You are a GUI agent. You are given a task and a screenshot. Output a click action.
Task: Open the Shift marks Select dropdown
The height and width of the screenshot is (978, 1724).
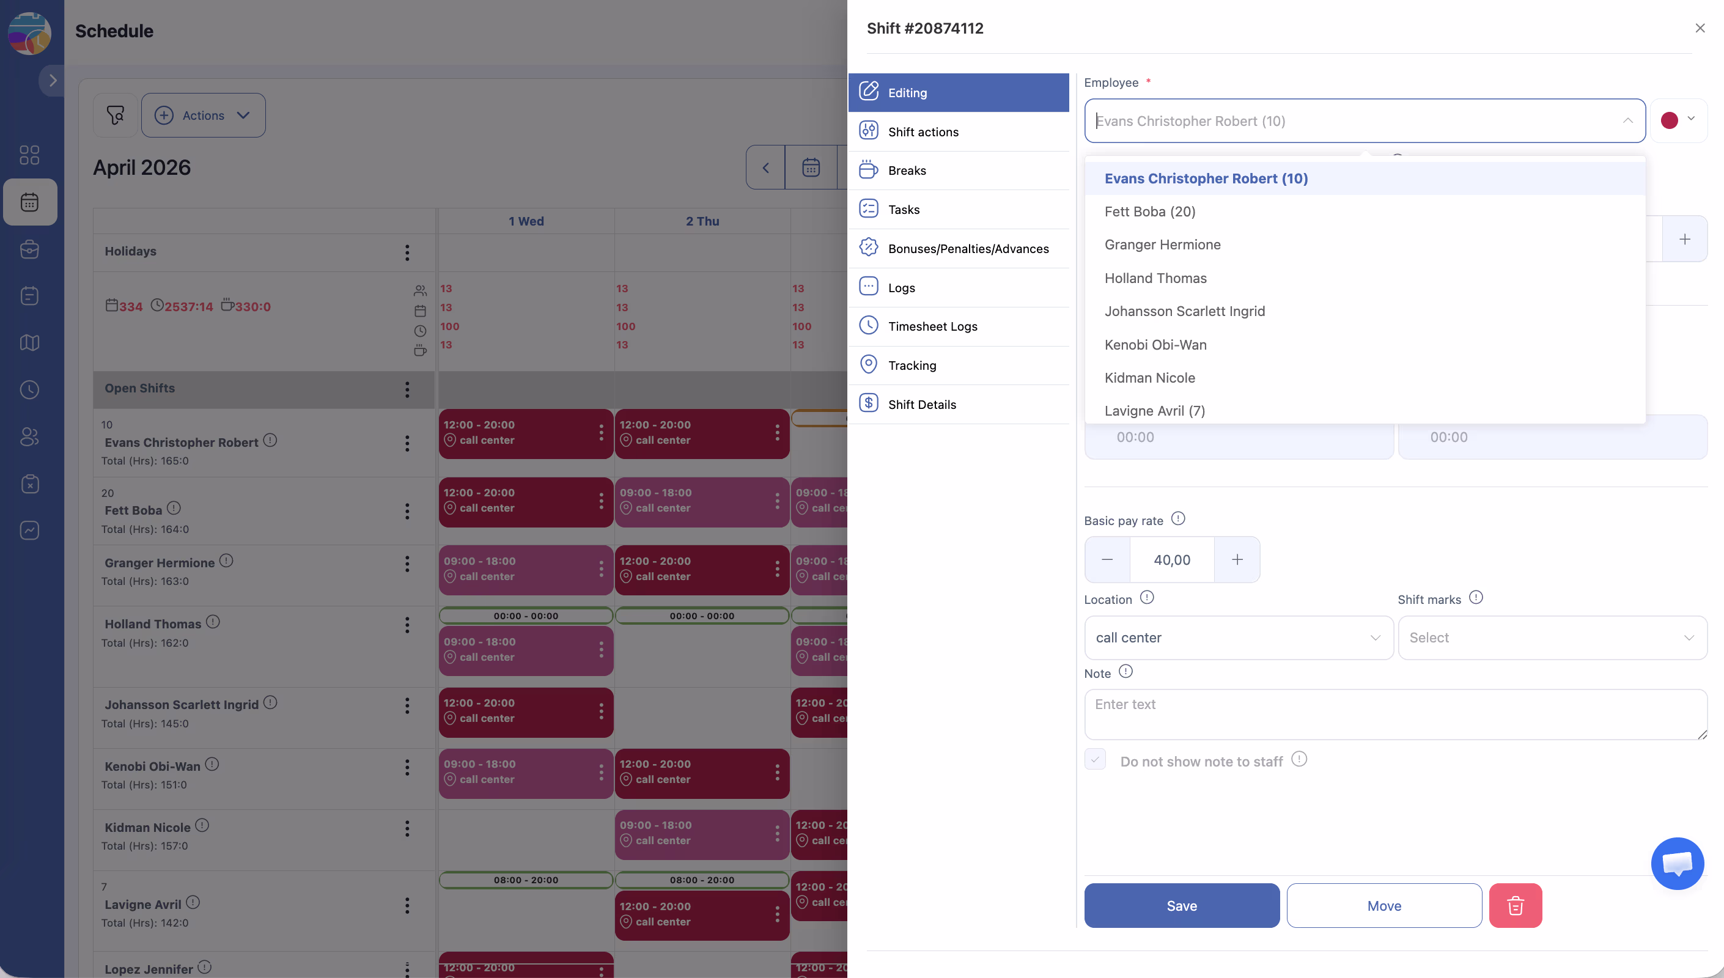point(1552,638)
